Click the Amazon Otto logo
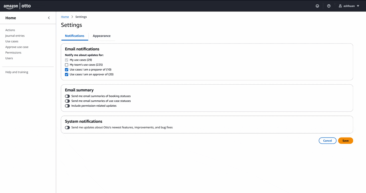This screenshot has height=193, width=366. [x=17, y=6]
